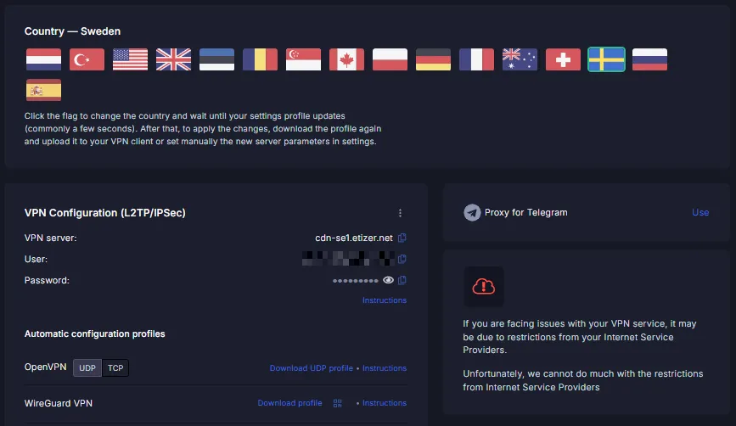The width and height of the screenshot is (736, 426).
Task: Copy the User value
Action: [402, 259]
